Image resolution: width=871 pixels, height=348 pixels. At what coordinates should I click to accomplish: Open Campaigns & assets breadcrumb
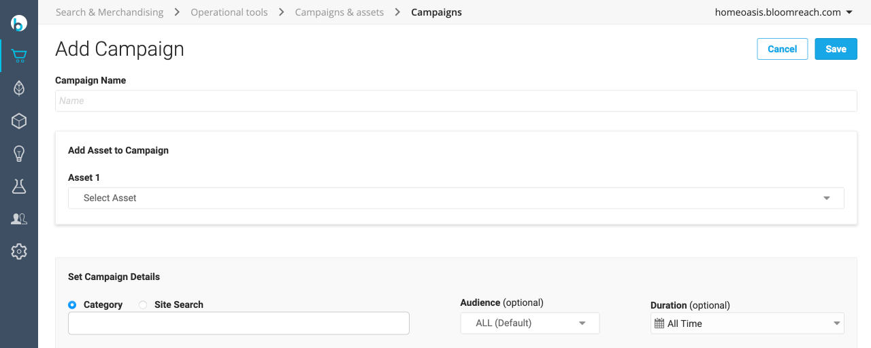pos(340,12)
